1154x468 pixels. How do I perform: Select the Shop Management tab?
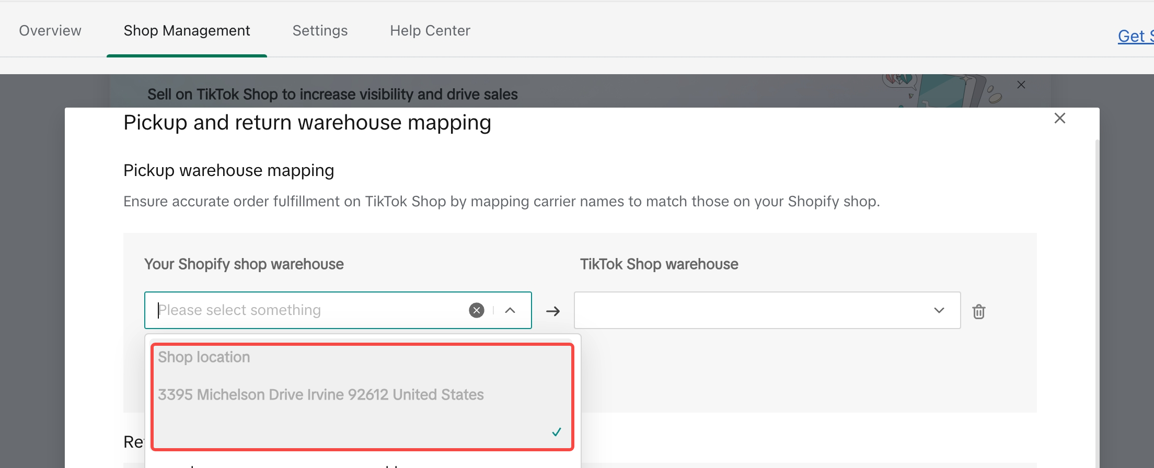[x=187, y=31]
